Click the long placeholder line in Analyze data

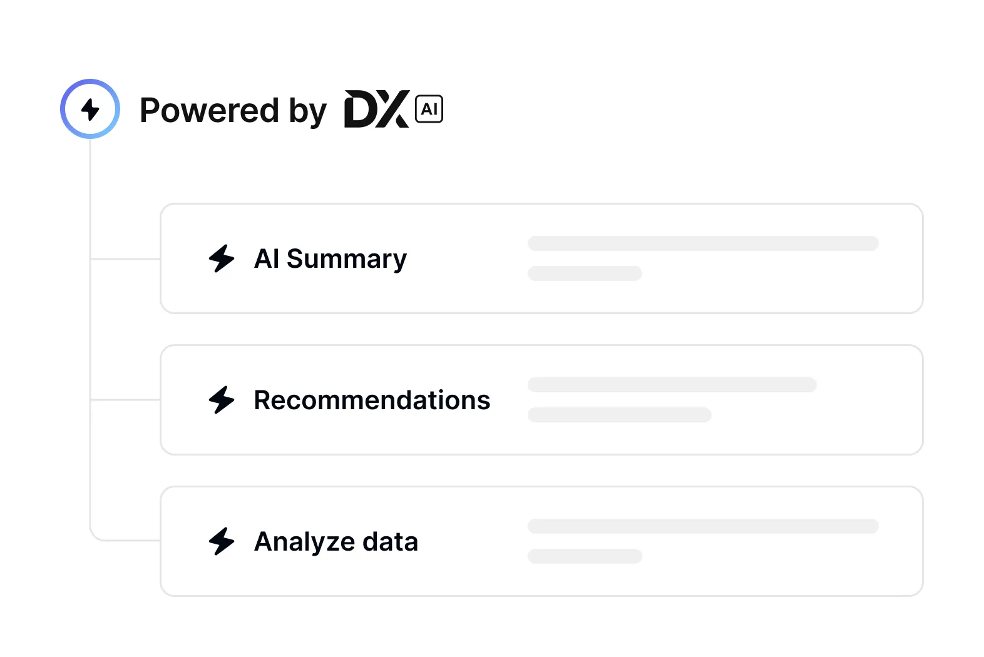coord(703,526)
